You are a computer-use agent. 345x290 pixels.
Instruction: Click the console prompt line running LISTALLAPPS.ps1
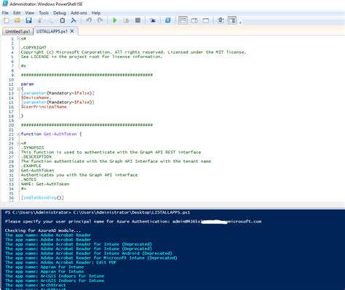(x=98, y=212)
